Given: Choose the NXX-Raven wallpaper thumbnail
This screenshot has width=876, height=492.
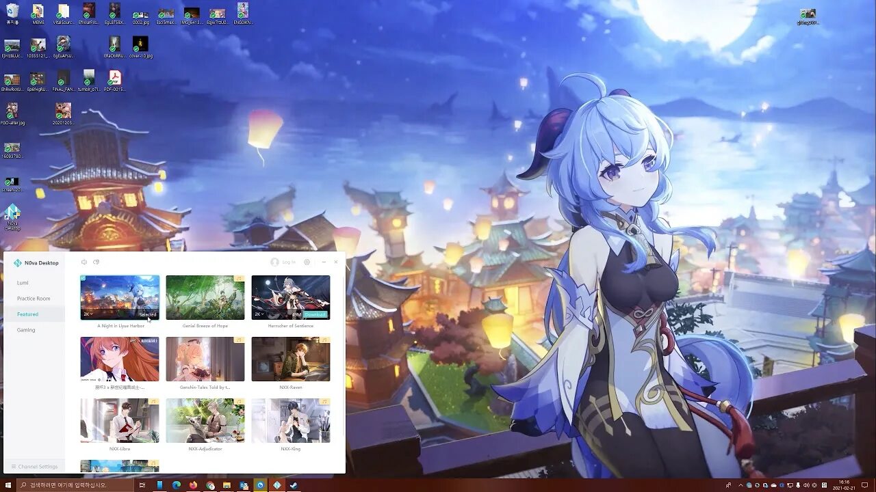Looking at the screenshot, I should click(291, 359).
